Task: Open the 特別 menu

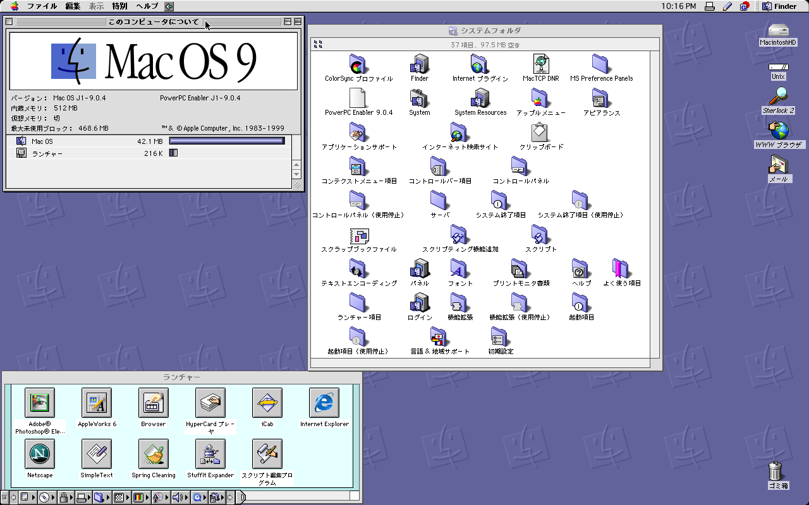Action: pos(119,6)
